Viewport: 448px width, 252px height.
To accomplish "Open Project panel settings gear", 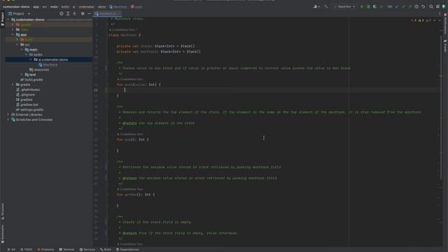I will pyautogui.click(x=83, y=13).
